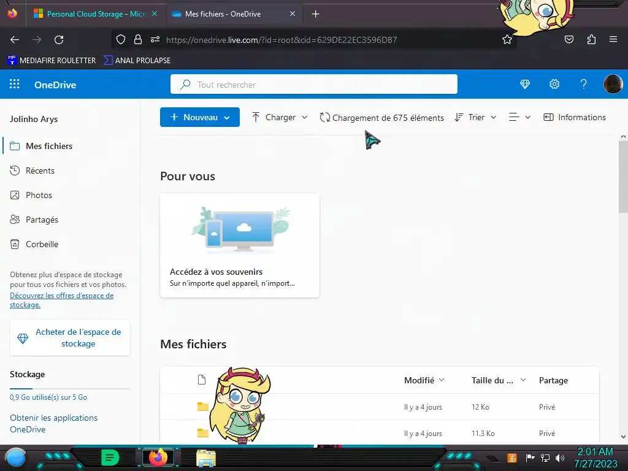Click Obtenir les applications OneDrive link
Image resolution: width=628 pixels, height=471 pixels.
[54, 423]
